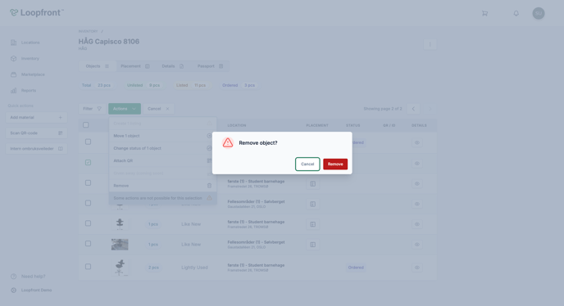Click the QR / ID column header

coord(389,125)
